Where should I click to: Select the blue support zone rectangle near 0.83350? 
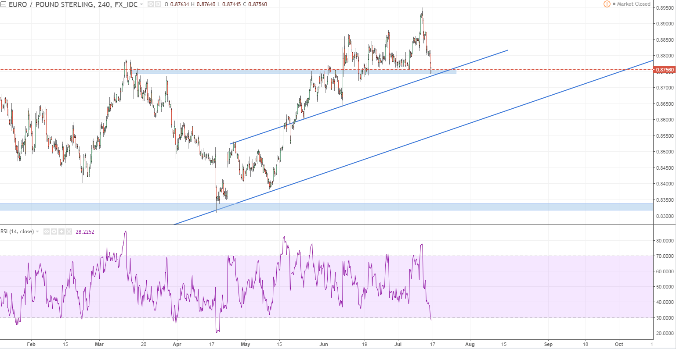click(327, 207)
